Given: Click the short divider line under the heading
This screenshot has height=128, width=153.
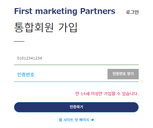Looking at the screenshot, I should pyautogui.click(x=19, y=41).
